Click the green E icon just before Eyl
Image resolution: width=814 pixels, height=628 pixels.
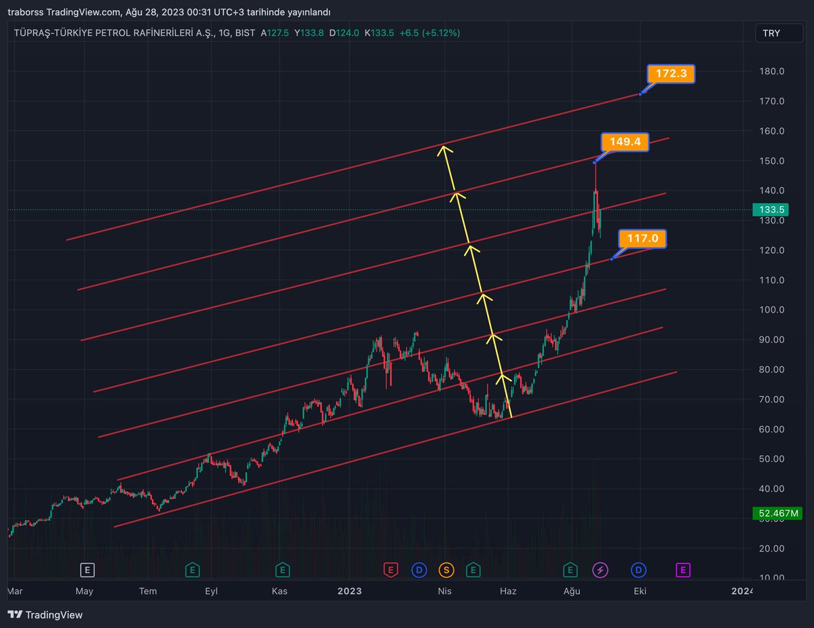click(193, 570)
